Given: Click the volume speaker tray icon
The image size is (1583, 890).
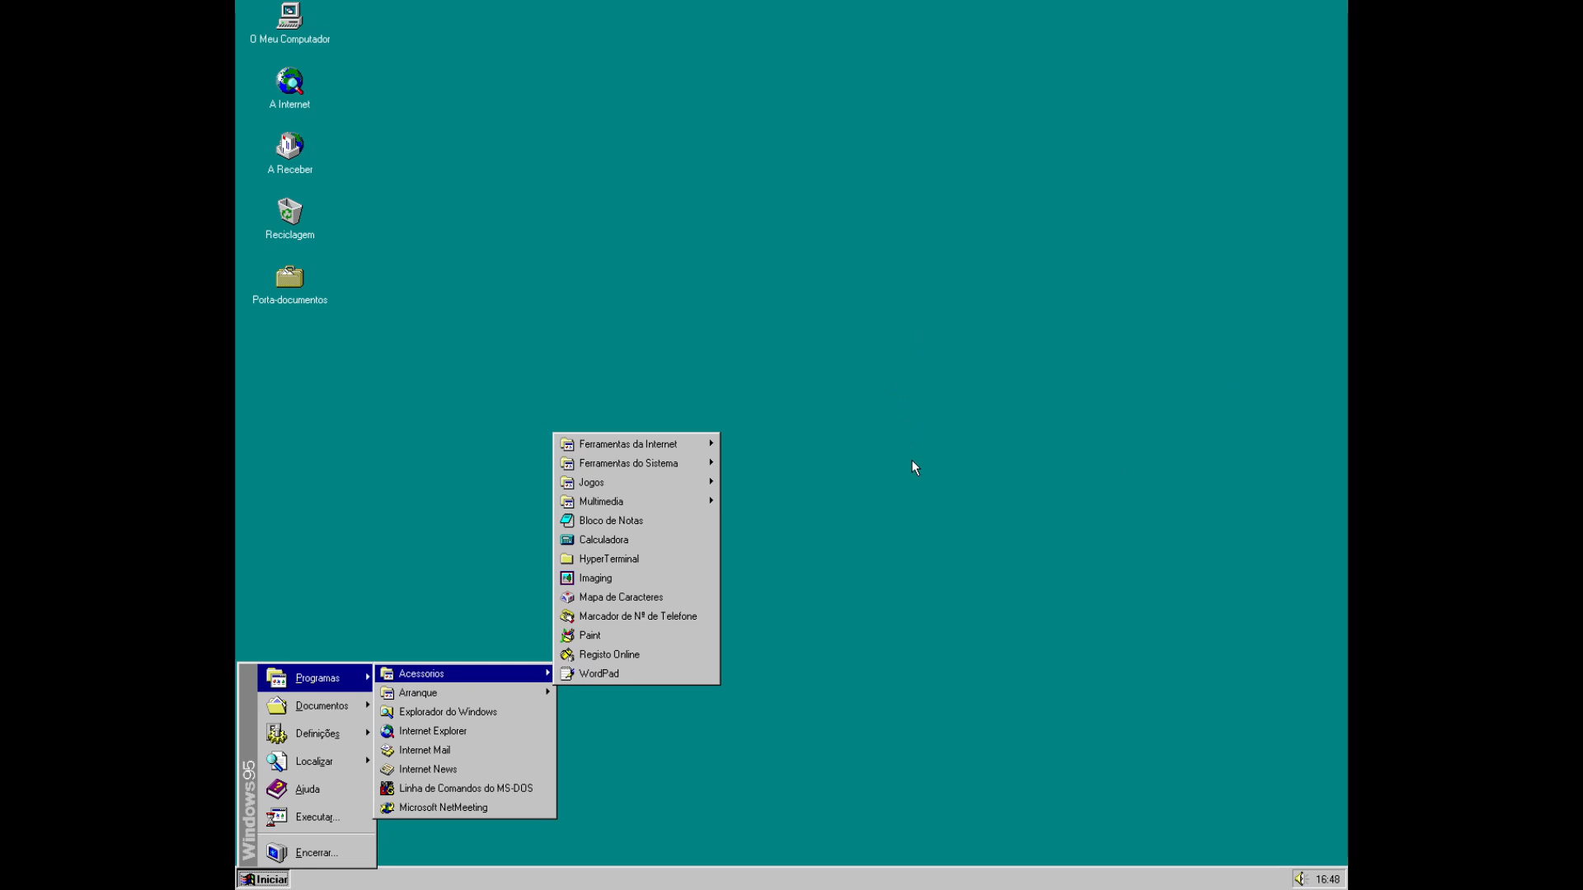Looking at the screenshot, I should point(1301,879).
